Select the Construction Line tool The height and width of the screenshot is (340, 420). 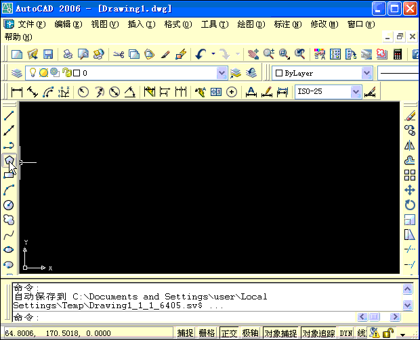9,130
